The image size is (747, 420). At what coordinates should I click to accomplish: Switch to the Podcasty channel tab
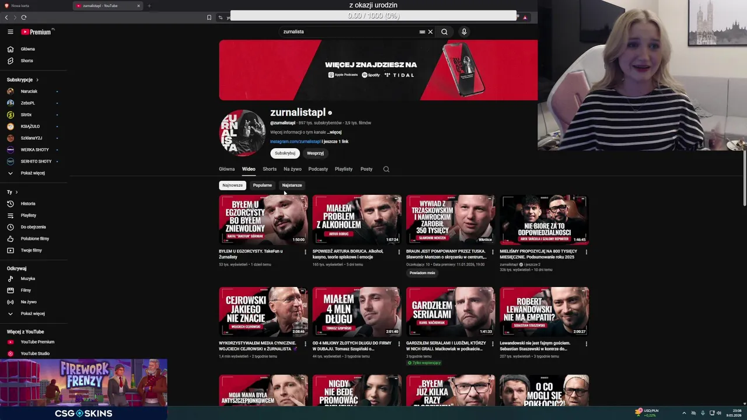[318, 169]
